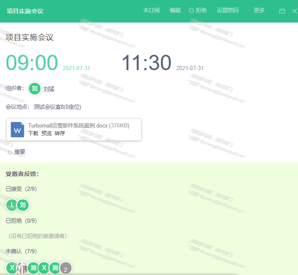Toggle the 未订阅 subscription status
This screenshot has height=275, width=298.
pos(151,10)
